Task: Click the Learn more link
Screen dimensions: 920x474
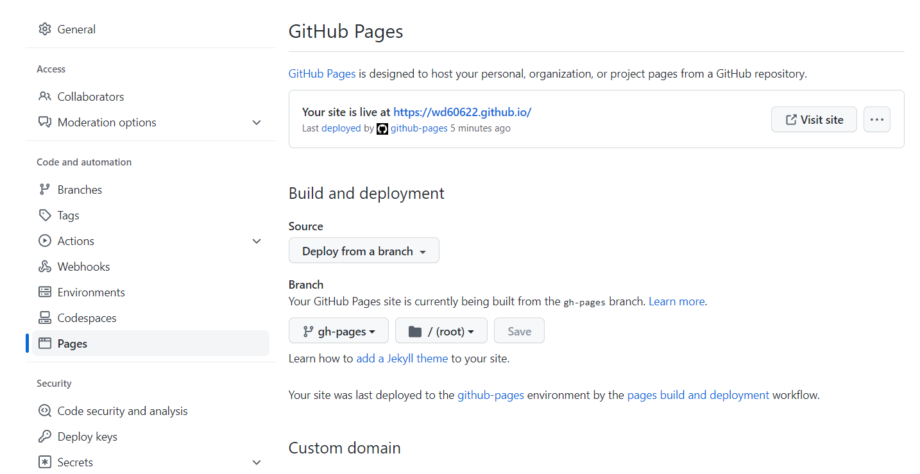Action: [677, 301]
